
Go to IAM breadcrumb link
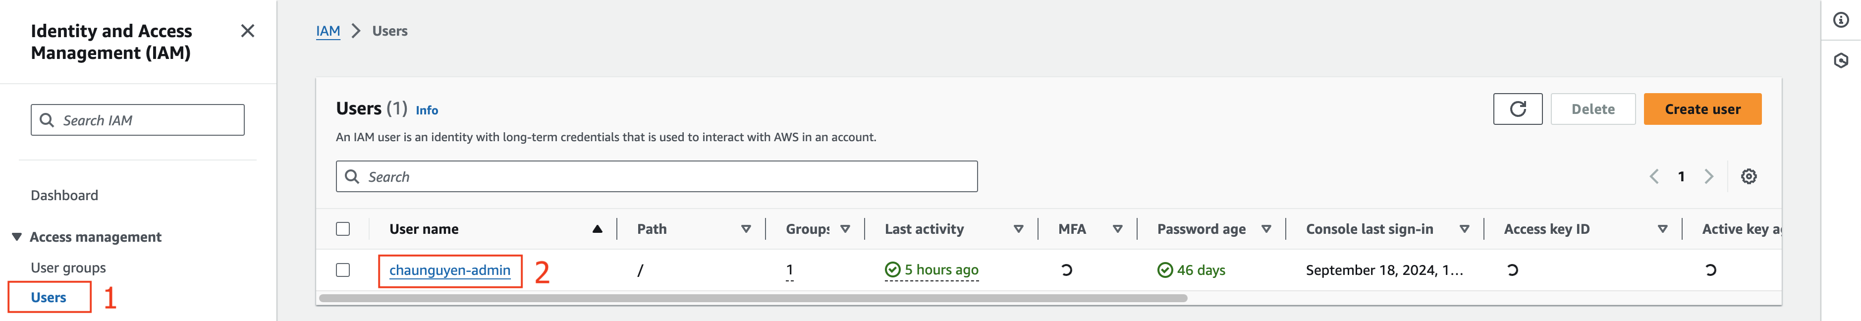click(x=328, y=31)
